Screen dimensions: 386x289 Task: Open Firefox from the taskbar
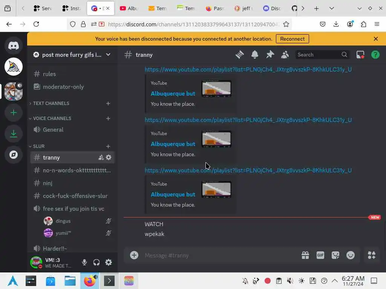point(90,281)
